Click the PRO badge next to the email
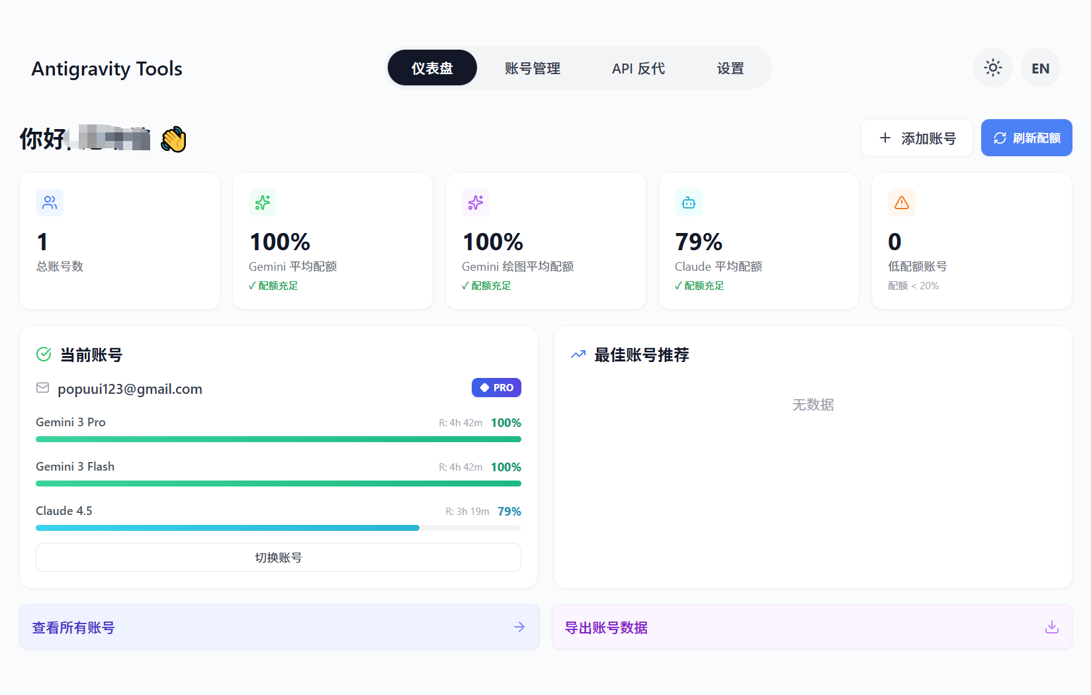The image size is (1091, 695). pos(496,387)
